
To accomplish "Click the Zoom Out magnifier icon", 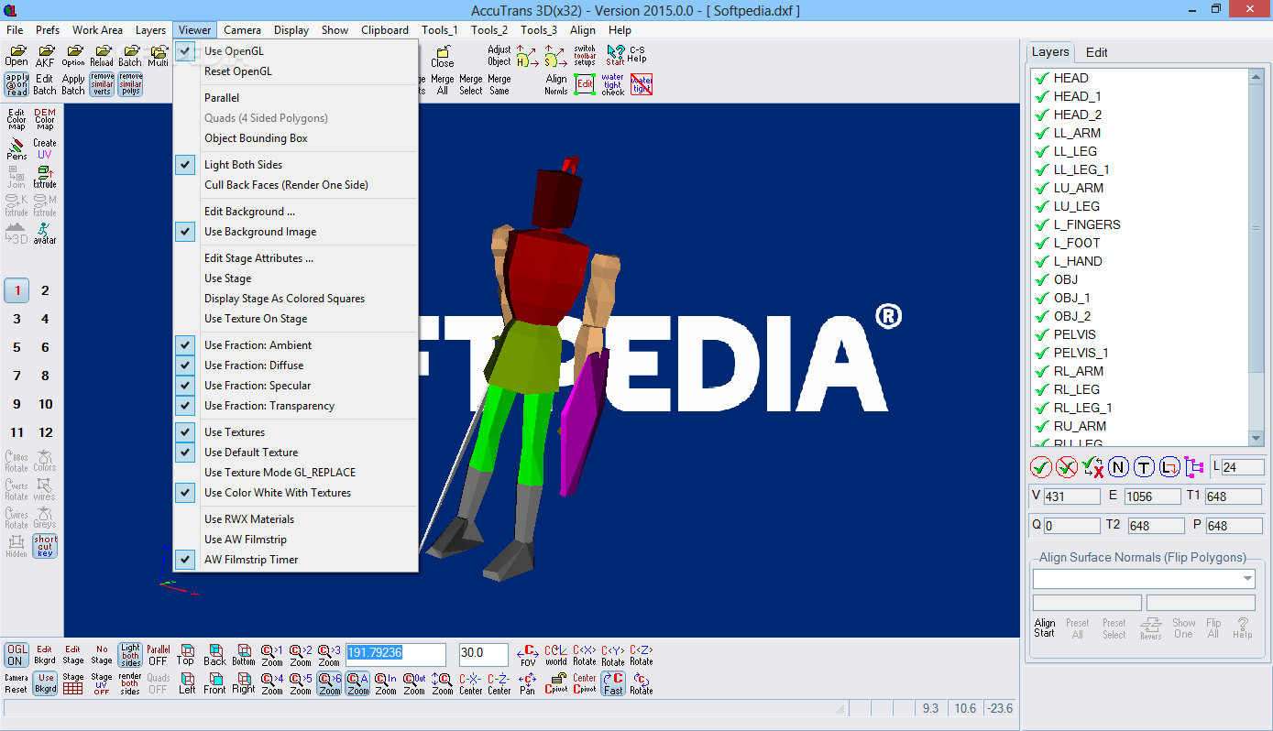I will click(414, 683).
